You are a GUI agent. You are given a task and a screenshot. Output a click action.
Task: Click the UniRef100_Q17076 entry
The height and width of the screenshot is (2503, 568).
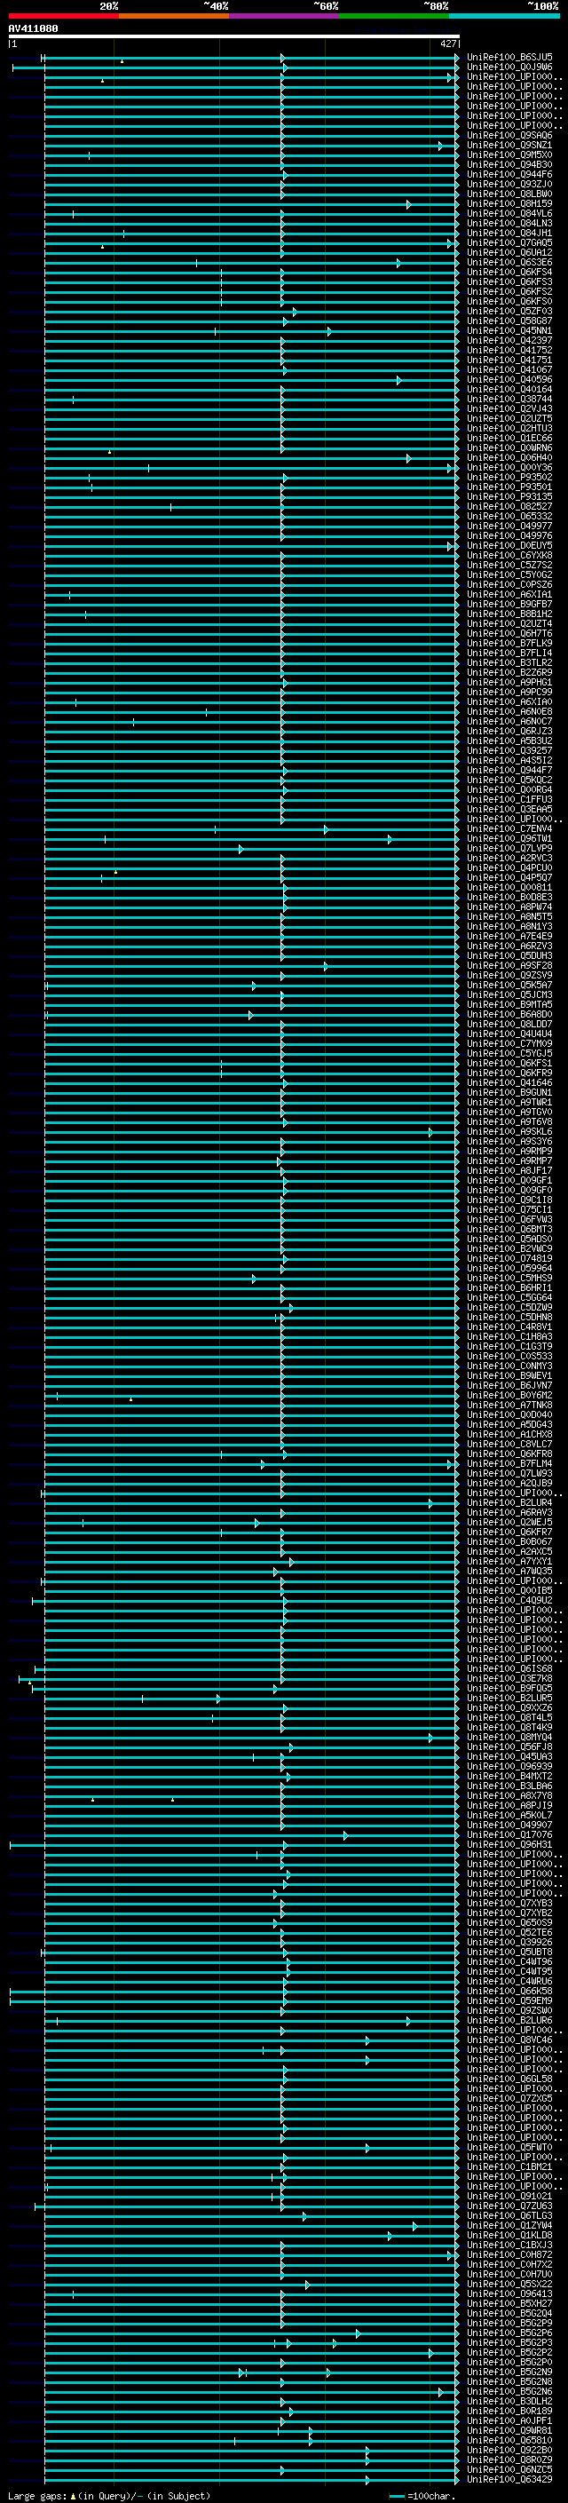pyautogui.click(x=509, y=1835)
